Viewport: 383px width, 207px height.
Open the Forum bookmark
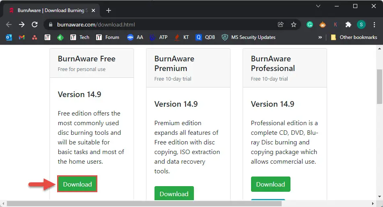[x=107, y=37]
